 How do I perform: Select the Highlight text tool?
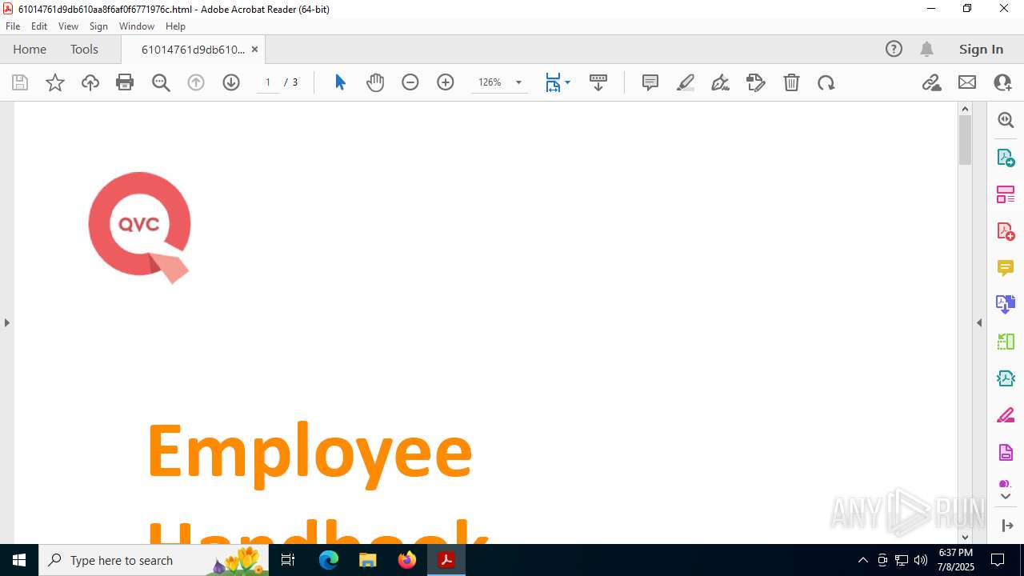tap(686, 82)
